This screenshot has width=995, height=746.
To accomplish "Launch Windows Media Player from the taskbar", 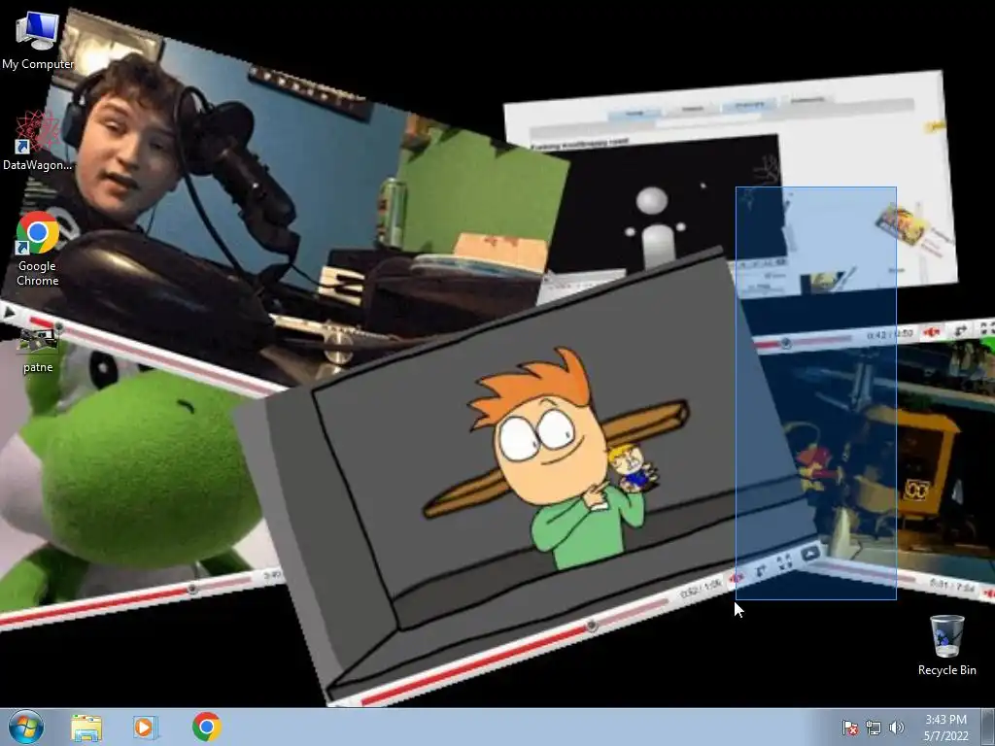I will tap(146, 727).
